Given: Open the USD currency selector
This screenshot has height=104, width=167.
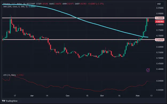Looking at the screenshot, I should [160, 4].
